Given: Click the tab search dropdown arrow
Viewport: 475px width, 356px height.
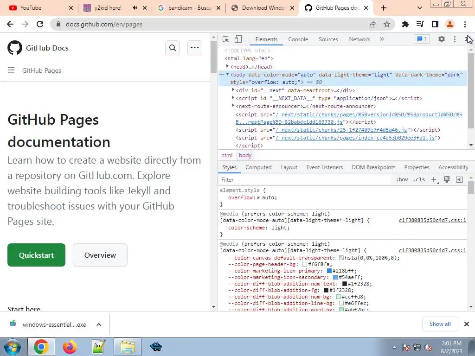Looking at the screenshot, I should pyautogui.click(x=419, y=8).
